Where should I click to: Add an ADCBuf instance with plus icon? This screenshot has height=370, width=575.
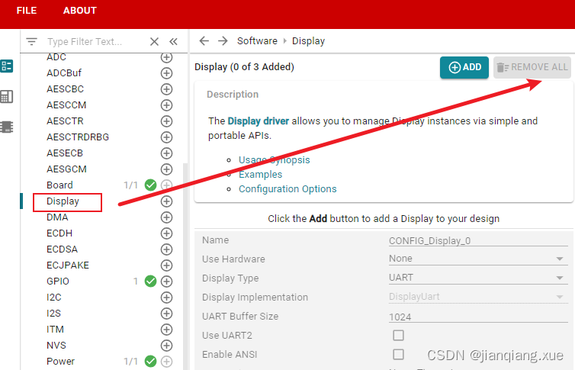pos(166,73)
